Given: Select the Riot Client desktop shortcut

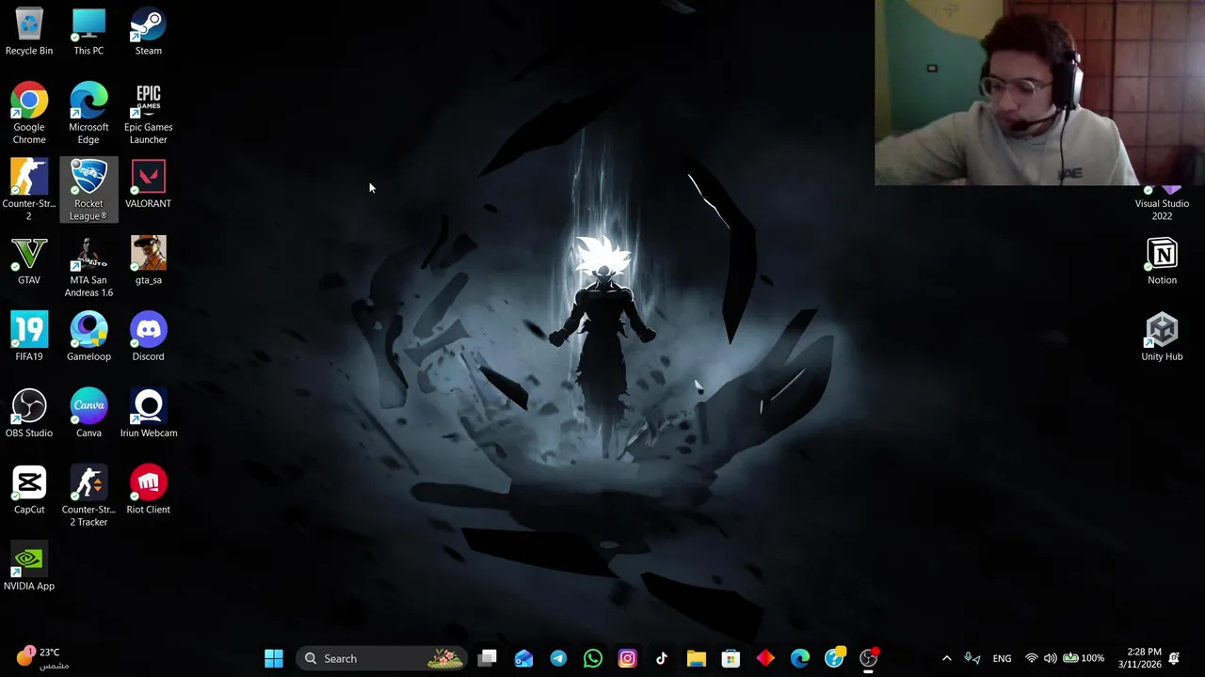Looking at the screenshot, I should click(x=148, y=490).
